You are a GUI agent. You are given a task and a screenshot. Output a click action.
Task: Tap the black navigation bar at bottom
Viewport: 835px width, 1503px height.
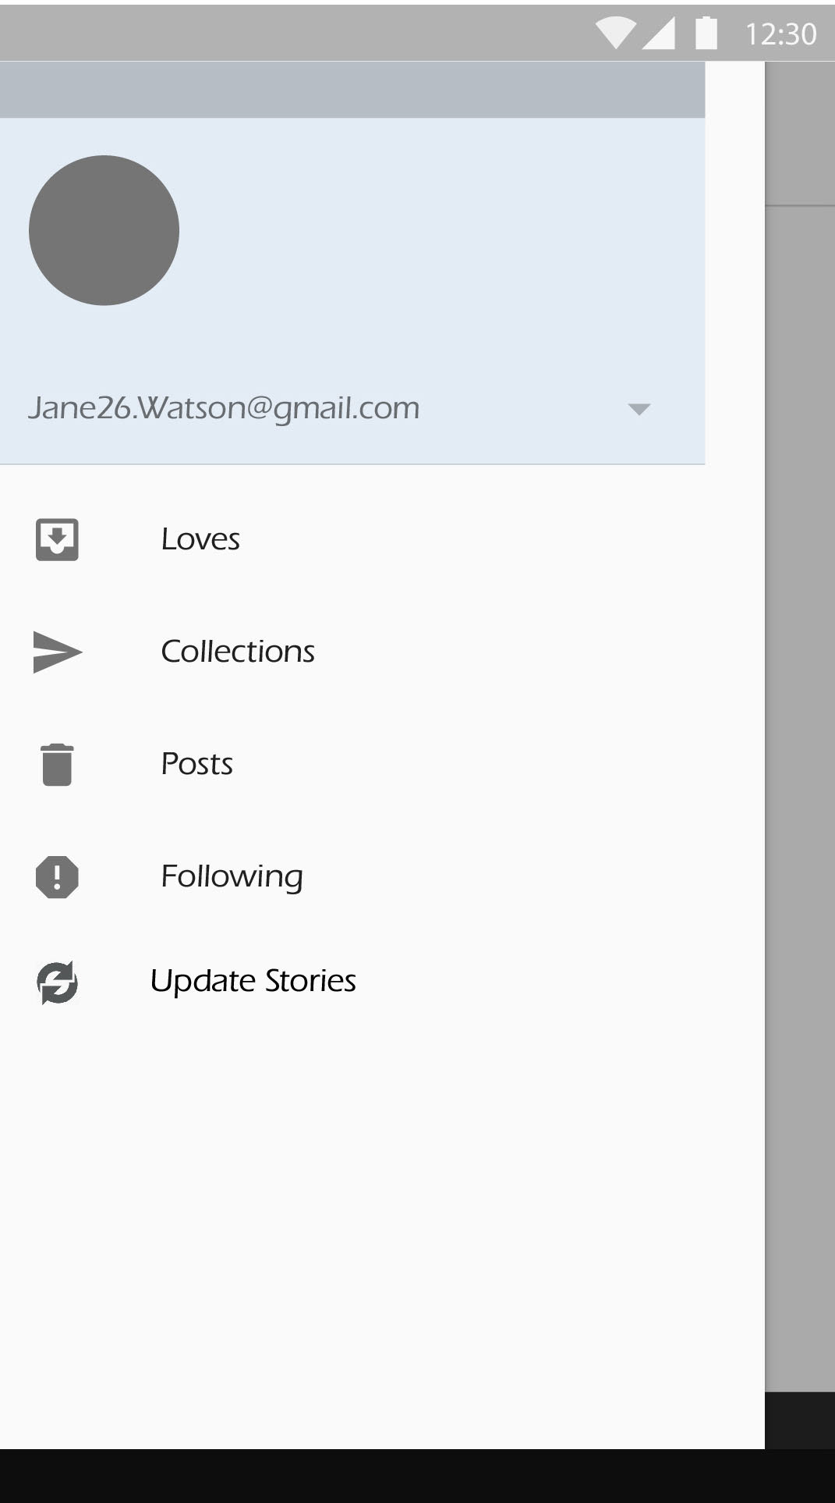coord(417,1476)
